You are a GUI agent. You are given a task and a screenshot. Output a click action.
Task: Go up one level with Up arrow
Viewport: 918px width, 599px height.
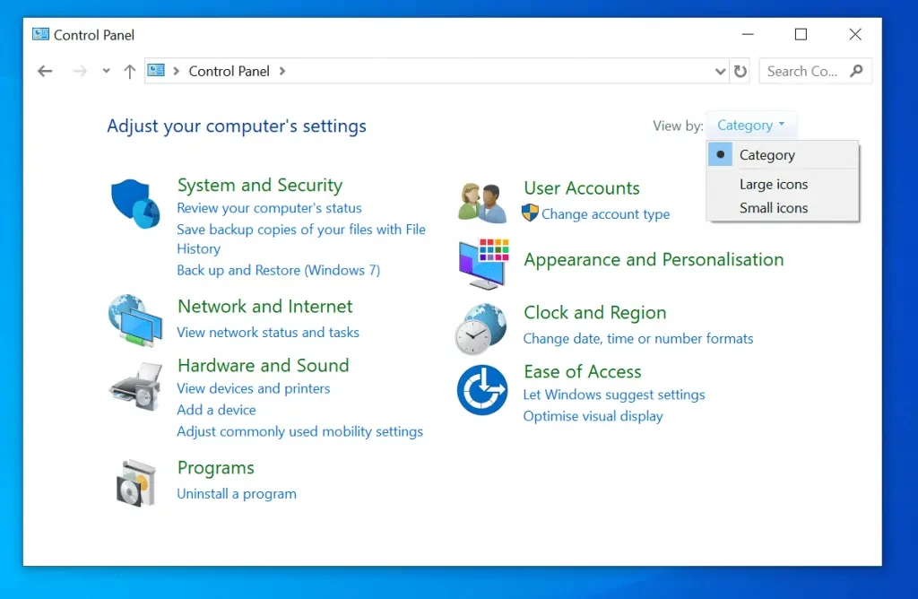[x=129, y=72]
